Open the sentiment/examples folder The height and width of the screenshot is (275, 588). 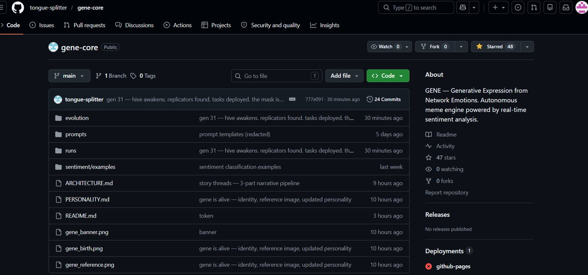(90, 167)
